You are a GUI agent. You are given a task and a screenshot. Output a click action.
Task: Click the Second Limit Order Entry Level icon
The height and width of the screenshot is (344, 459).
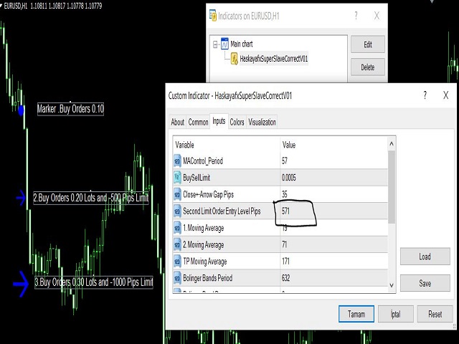[x=177, y=211]
